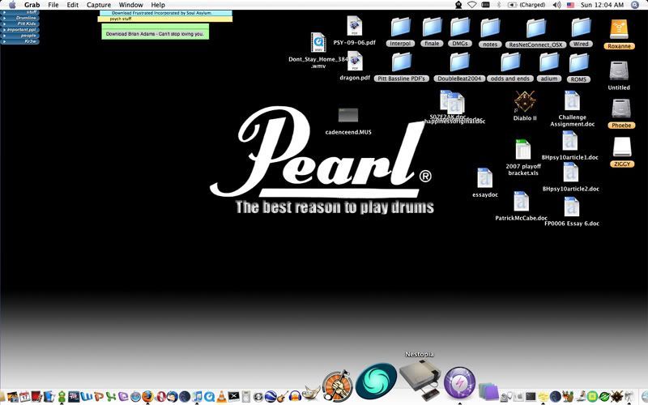Open the Window menu
Screen dimensions: 648x405
coord(131,5)
